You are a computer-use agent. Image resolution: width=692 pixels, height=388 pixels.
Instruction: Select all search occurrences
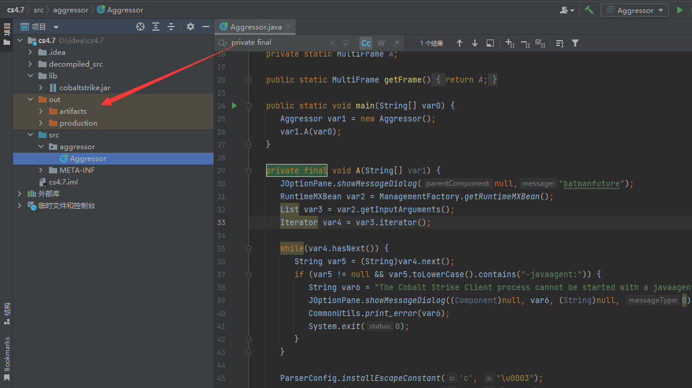pos(540,43)
